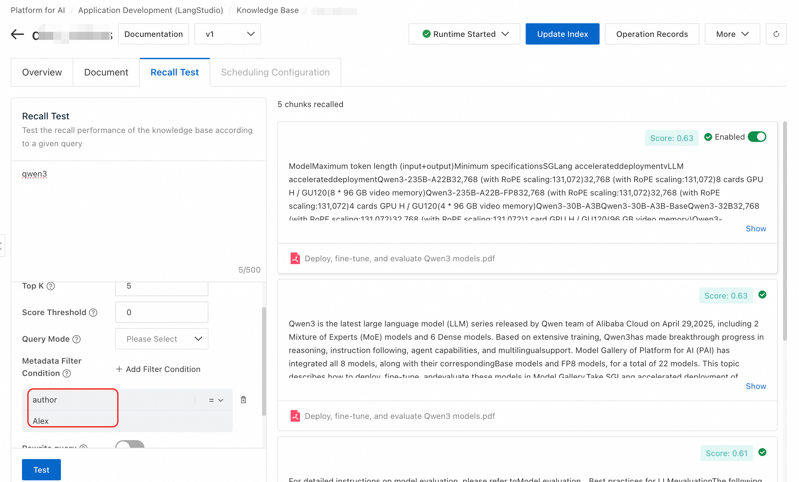The width and height of the screenshot is (799, 482).
Task: Click the Score Threshold input field
Action: tap(161, 312)
